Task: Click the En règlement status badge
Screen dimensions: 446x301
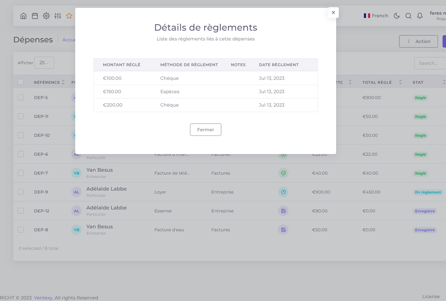Action: (428, 192)
